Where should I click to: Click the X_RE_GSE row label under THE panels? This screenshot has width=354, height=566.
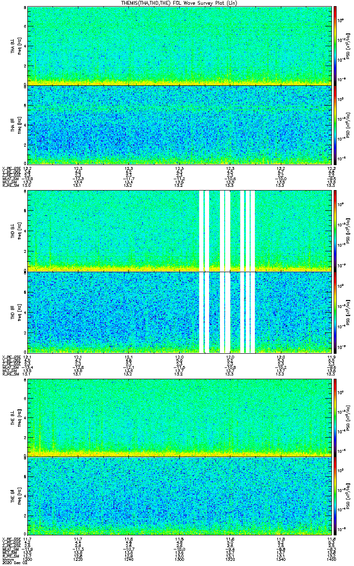click(11, 539)
